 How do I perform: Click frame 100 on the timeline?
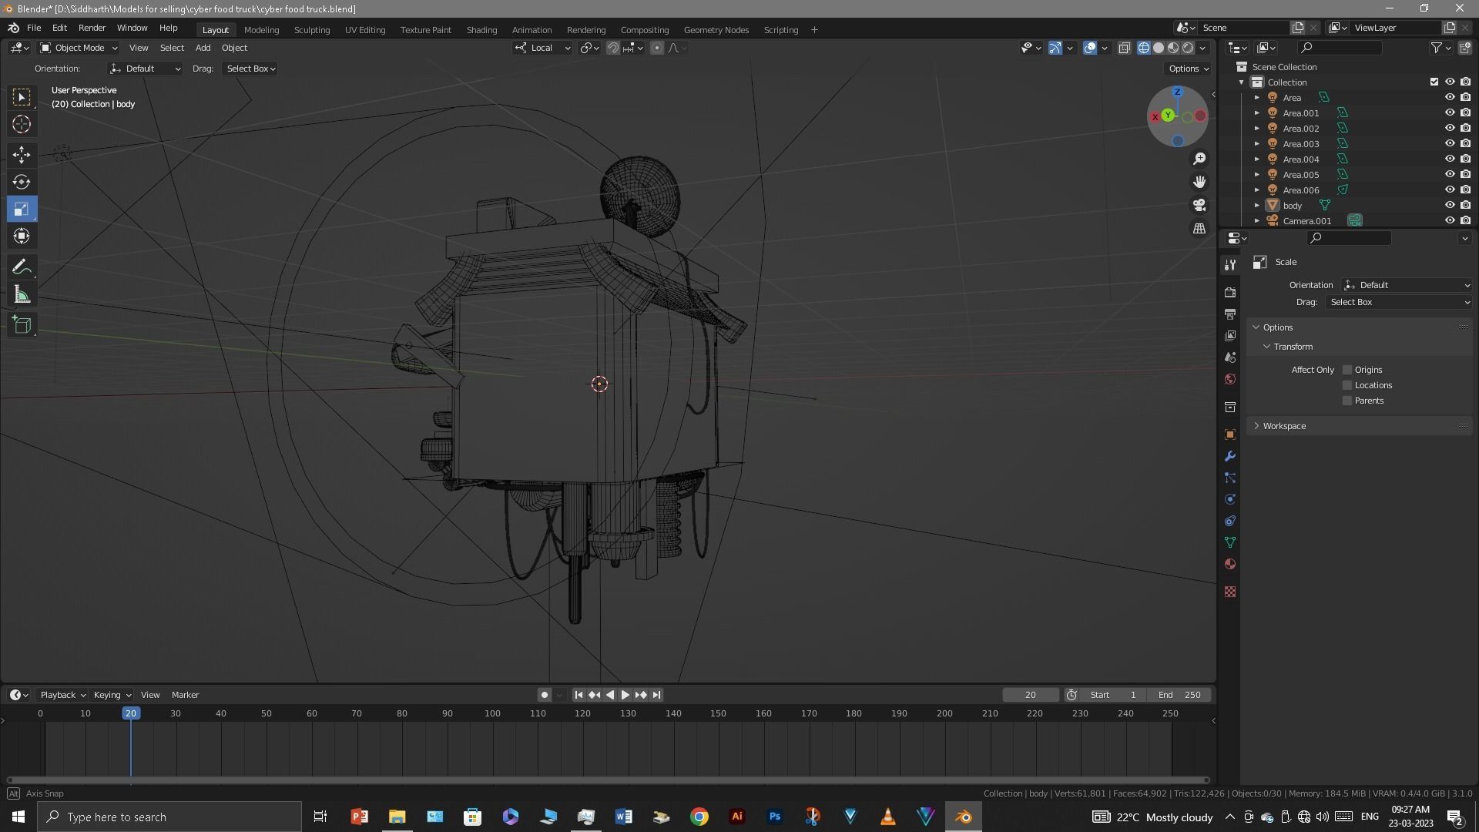coord(492,714)
